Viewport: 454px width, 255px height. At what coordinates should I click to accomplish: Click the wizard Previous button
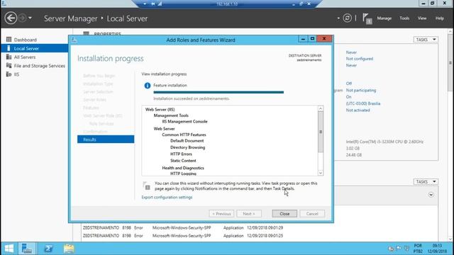coord(221,214)
